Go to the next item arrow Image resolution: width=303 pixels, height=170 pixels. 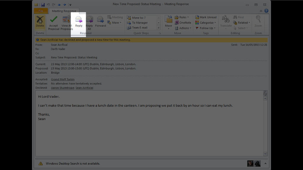click(x=65, y=5)
